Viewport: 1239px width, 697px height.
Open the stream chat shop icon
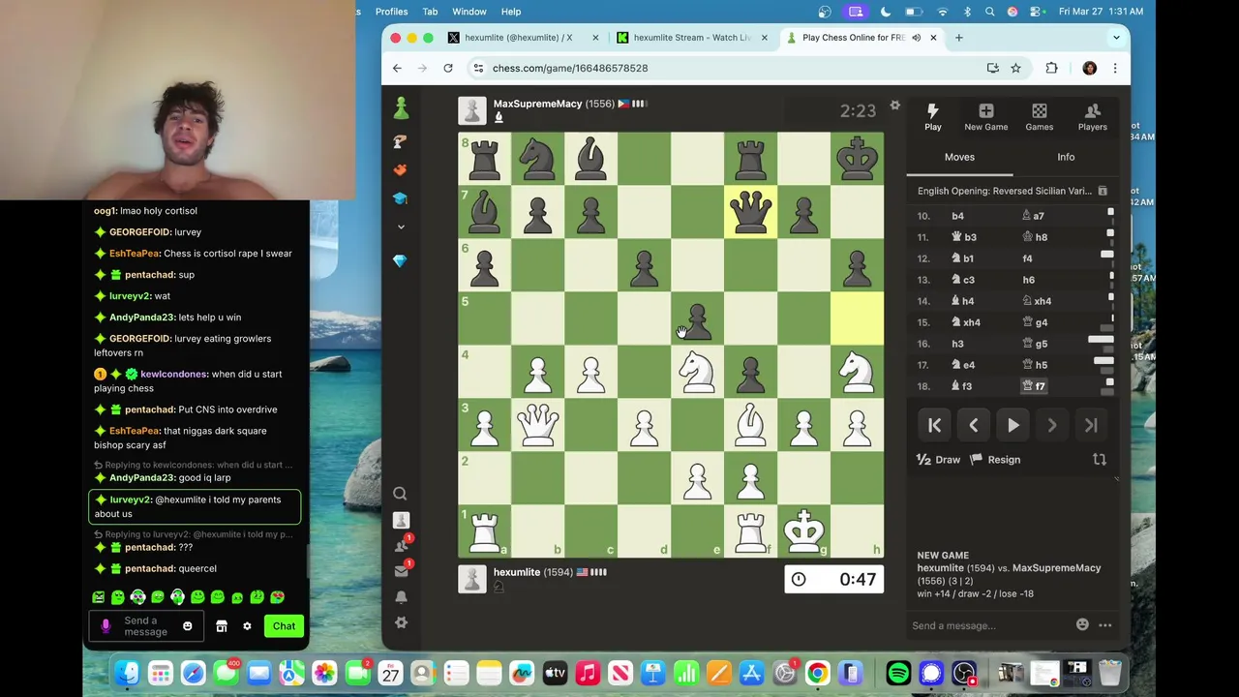click(222, 626)
